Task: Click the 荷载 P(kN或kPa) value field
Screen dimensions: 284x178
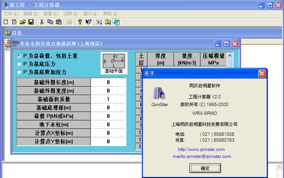Action: (x=108, y=116)
